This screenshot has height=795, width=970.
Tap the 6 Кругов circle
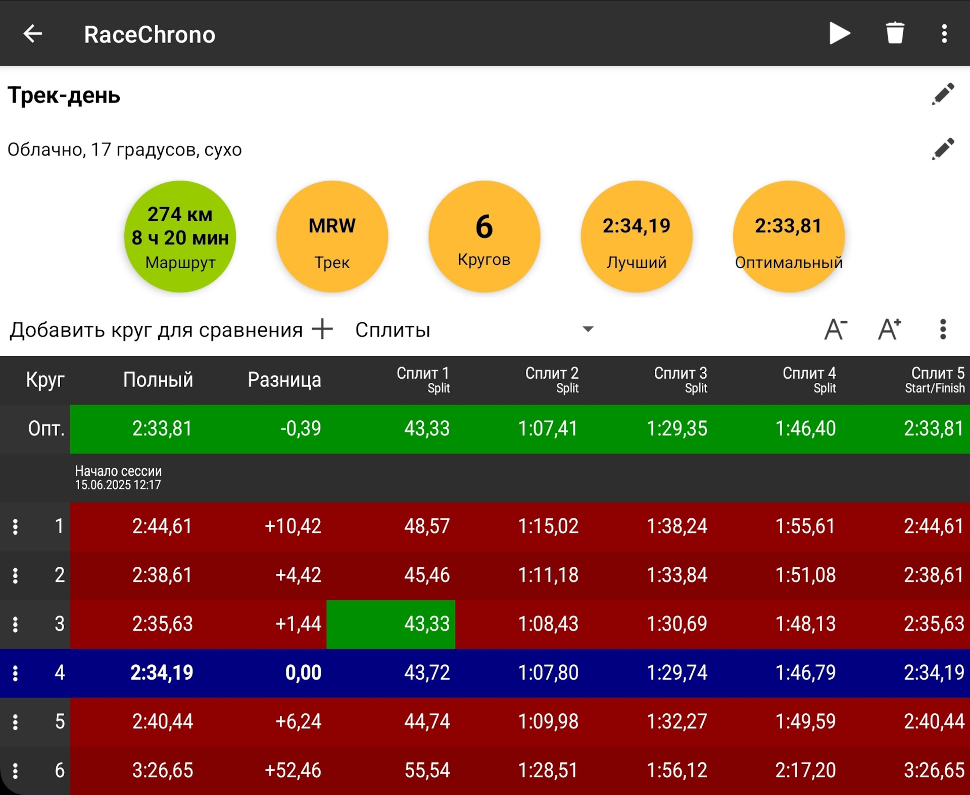tap(484, 236)
